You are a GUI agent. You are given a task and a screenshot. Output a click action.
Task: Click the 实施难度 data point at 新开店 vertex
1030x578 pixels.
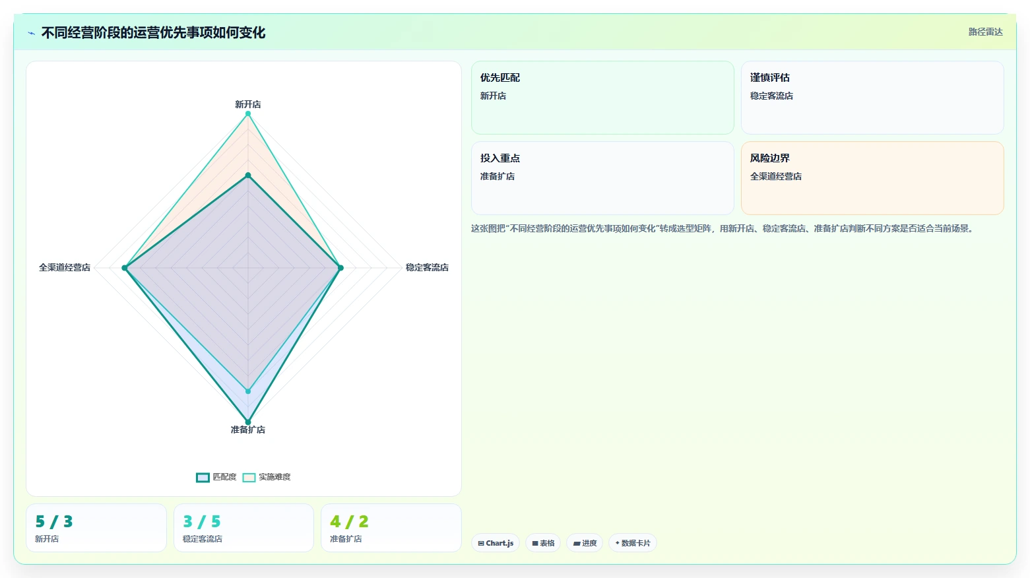click(248, 113)
